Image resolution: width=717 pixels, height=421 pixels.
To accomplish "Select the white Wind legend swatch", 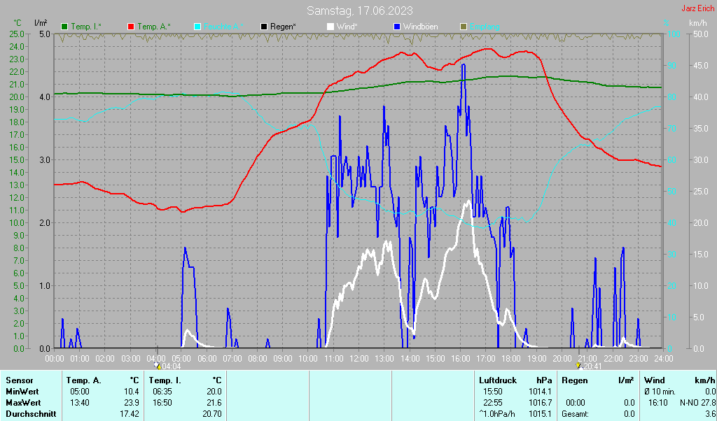I will [x=330, y=27].
